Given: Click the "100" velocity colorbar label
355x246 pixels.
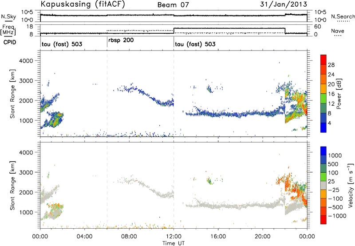Looking at the screenshot, I should 334,173.
